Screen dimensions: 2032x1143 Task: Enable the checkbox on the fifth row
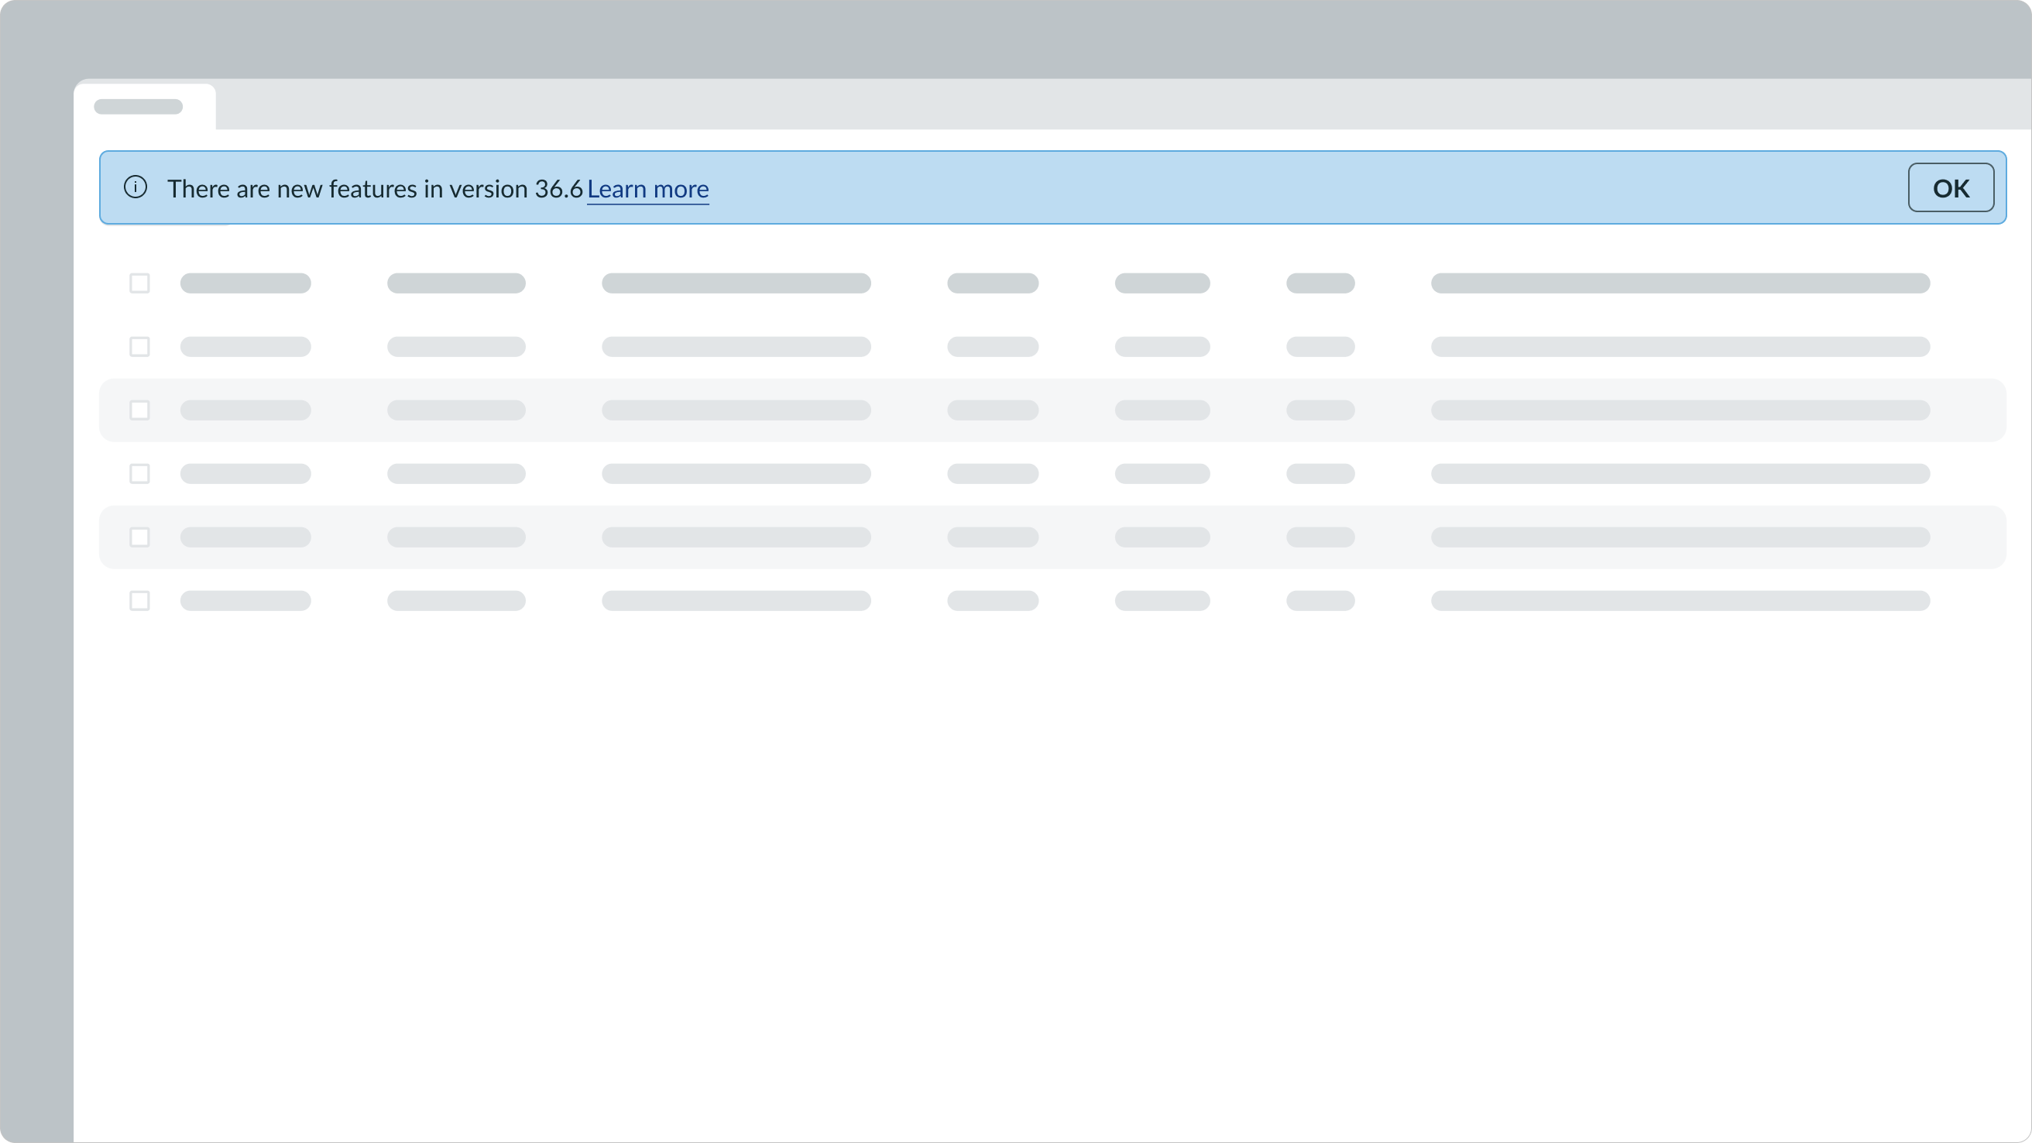(139, 537)
